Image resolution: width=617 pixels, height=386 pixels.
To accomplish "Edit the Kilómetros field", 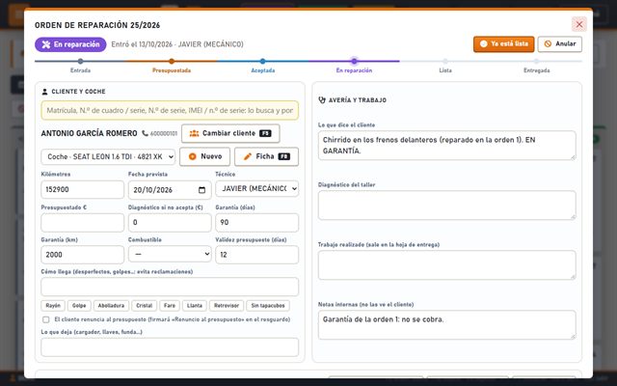I will coord(82,190).
